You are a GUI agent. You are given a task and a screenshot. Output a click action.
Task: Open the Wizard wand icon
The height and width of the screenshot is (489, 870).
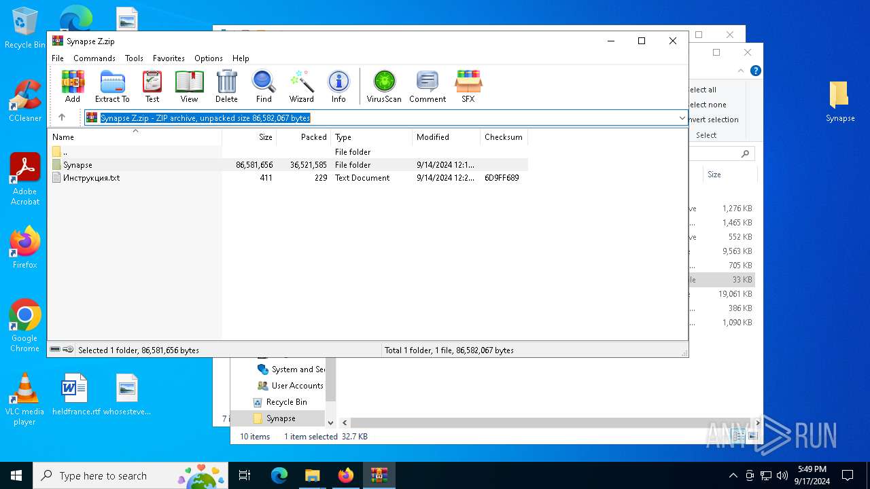pyautogui.click(x=301, y=86)
